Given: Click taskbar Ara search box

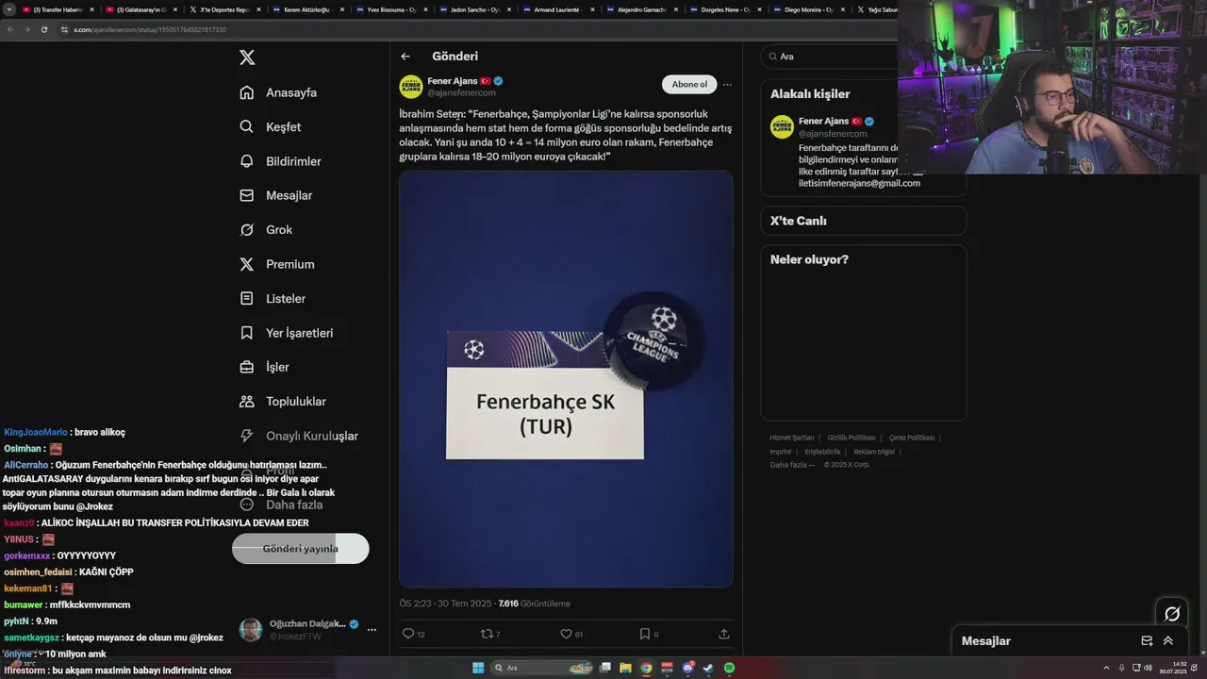Looking at the screenshot, I should (540, 668).
